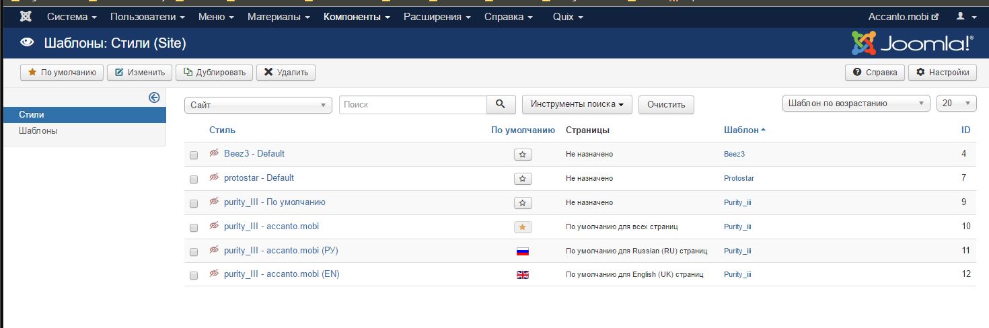The image size is (989, 328).
Task: Click the search magnifier button
Action: (x=500, y=104)
